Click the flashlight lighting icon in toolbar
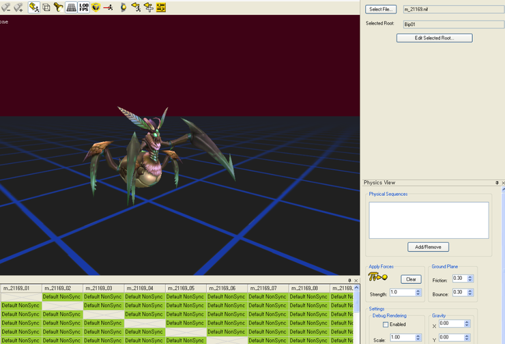 tap(59, 8)
